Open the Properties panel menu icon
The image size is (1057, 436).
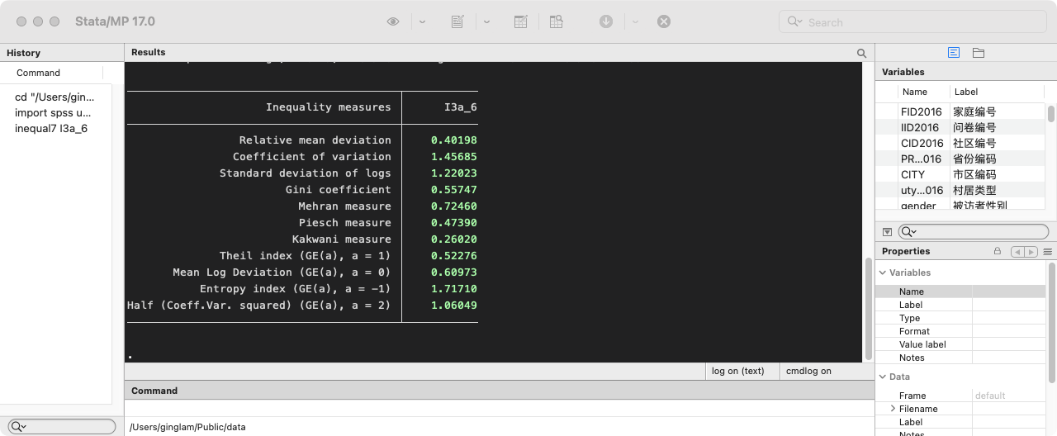click(x=1047, y=251)
